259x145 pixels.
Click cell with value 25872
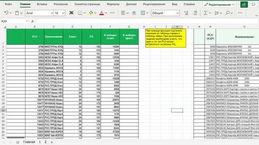click(110, 100)
